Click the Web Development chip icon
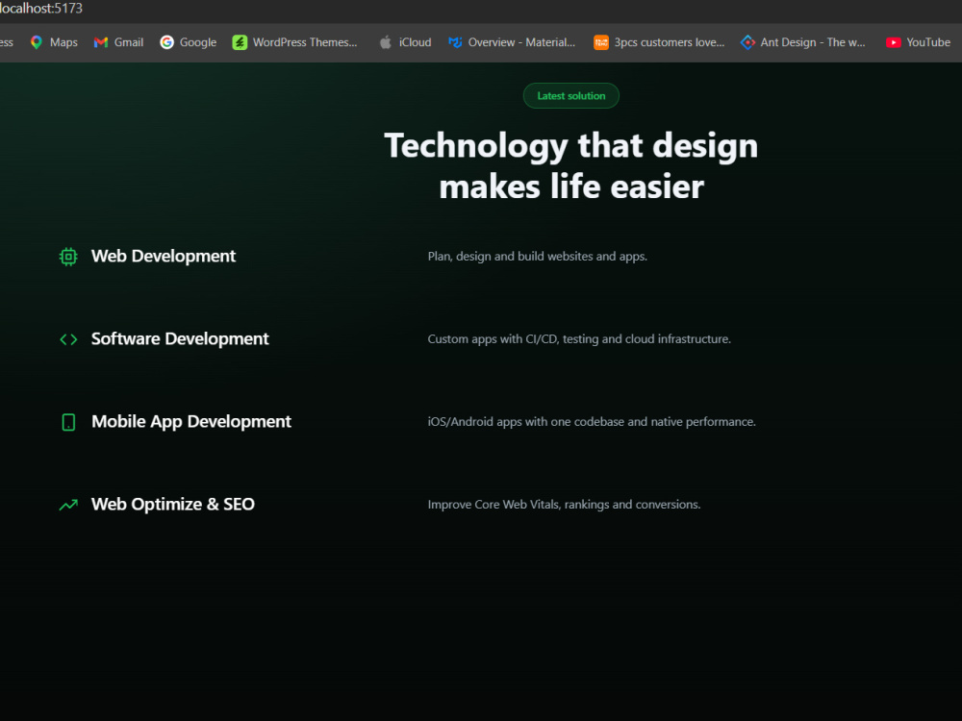The width and height of the screenshot is (962, 721). 68,257
